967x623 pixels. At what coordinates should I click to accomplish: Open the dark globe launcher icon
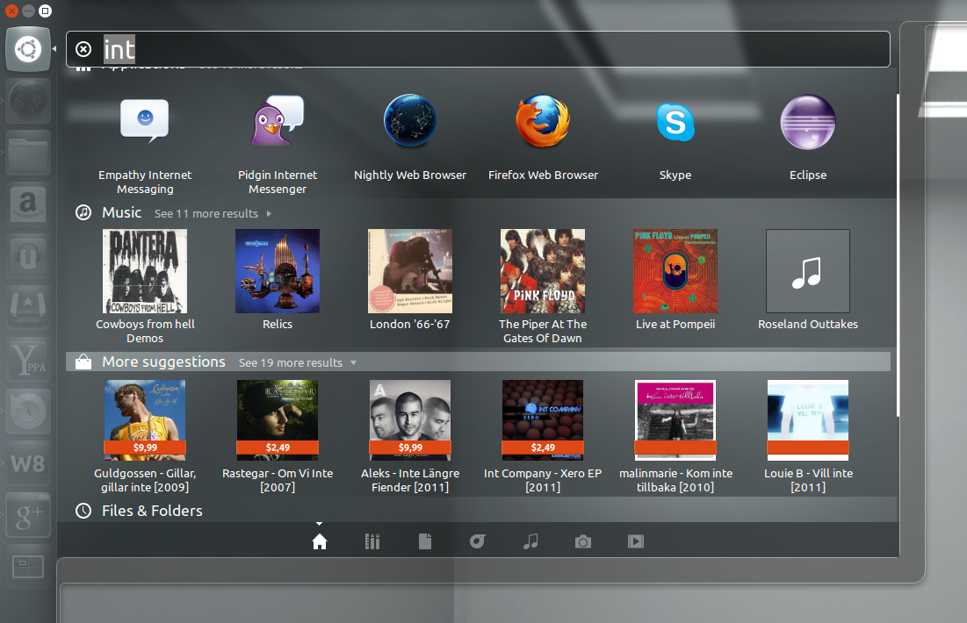pyautogui.click(x=28, y=101)
